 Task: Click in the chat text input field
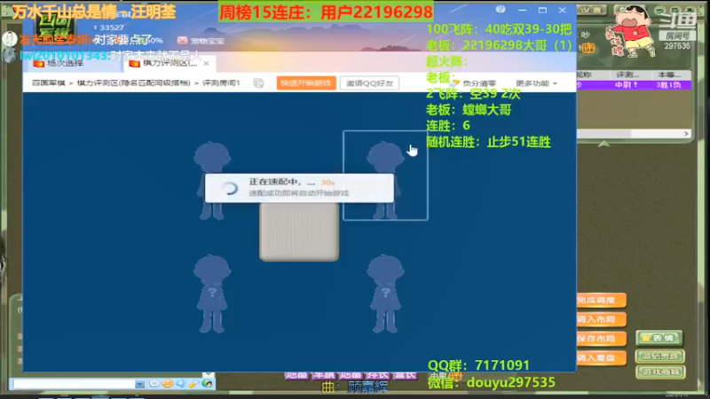point(75,384)
